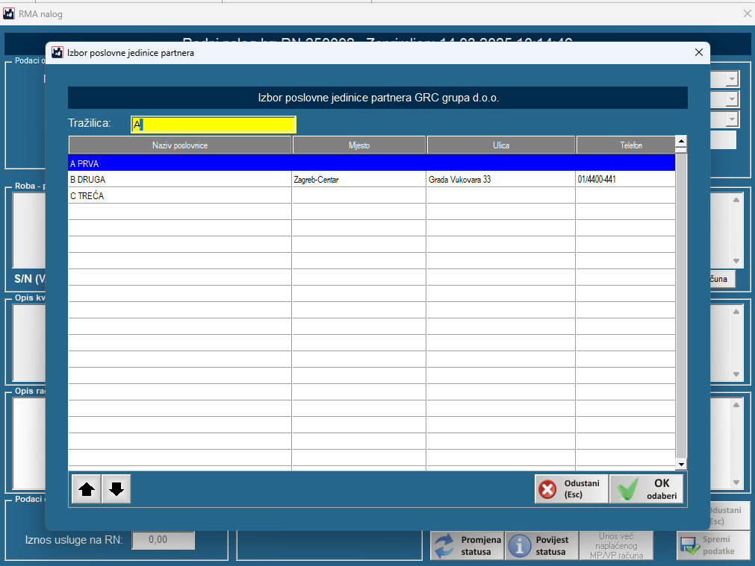The image size is (755, 566).
Task: Close the Izbor poslovne jedinice dialog
Action: [x=699, y=52]
